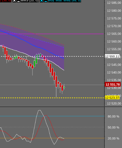Screen dimensions: 122x148
Task: Select the white dashed line price label 12 550,11
Action: coord(112,56)
